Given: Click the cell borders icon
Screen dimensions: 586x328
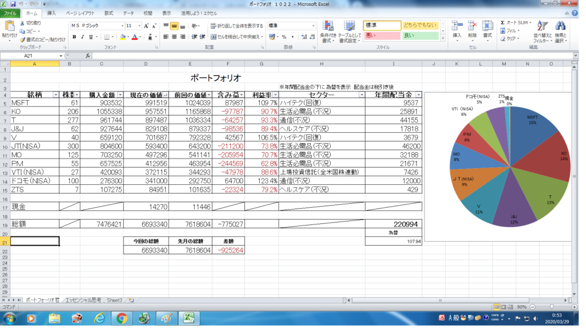Looking at the screenshot, I should pyautogui.click(x=107, y=37).
